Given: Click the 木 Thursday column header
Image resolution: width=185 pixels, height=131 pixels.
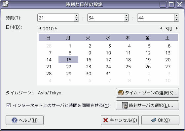Looking at the screenshot, I should click(128, 38).
